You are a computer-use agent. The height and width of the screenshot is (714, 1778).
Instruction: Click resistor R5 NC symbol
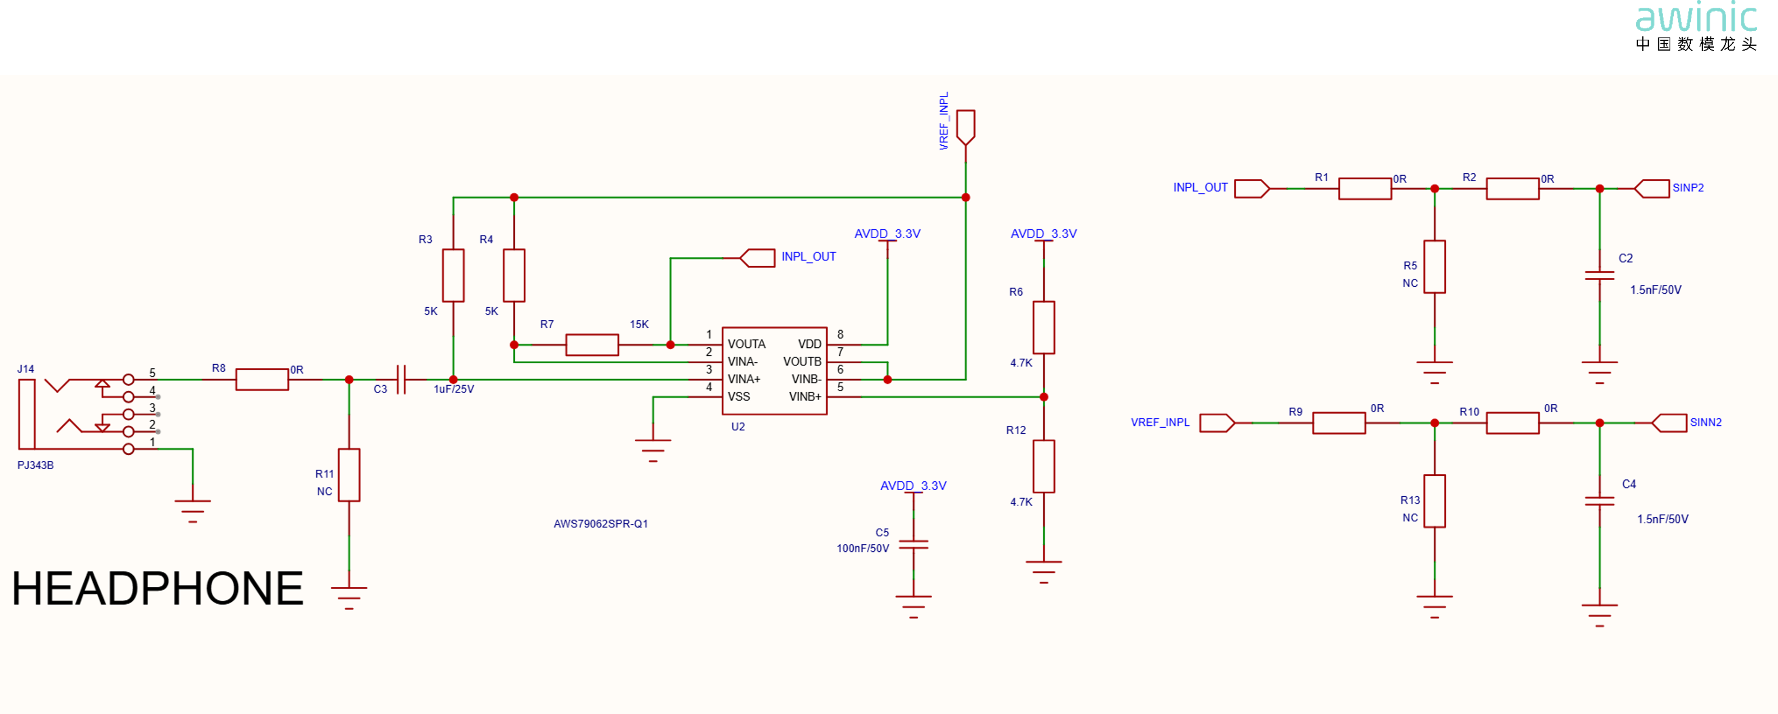[1435, 267]
